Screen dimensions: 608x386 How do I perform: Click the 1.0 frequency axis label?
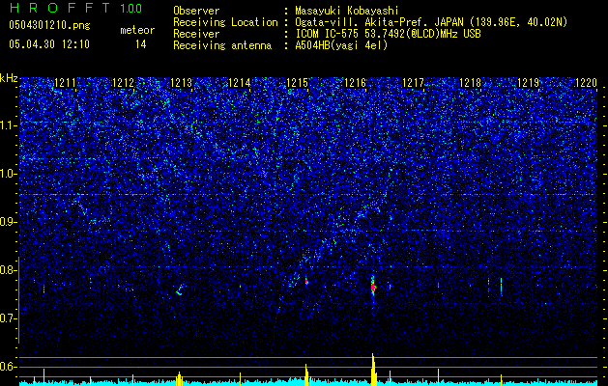[x=9, y=174]
